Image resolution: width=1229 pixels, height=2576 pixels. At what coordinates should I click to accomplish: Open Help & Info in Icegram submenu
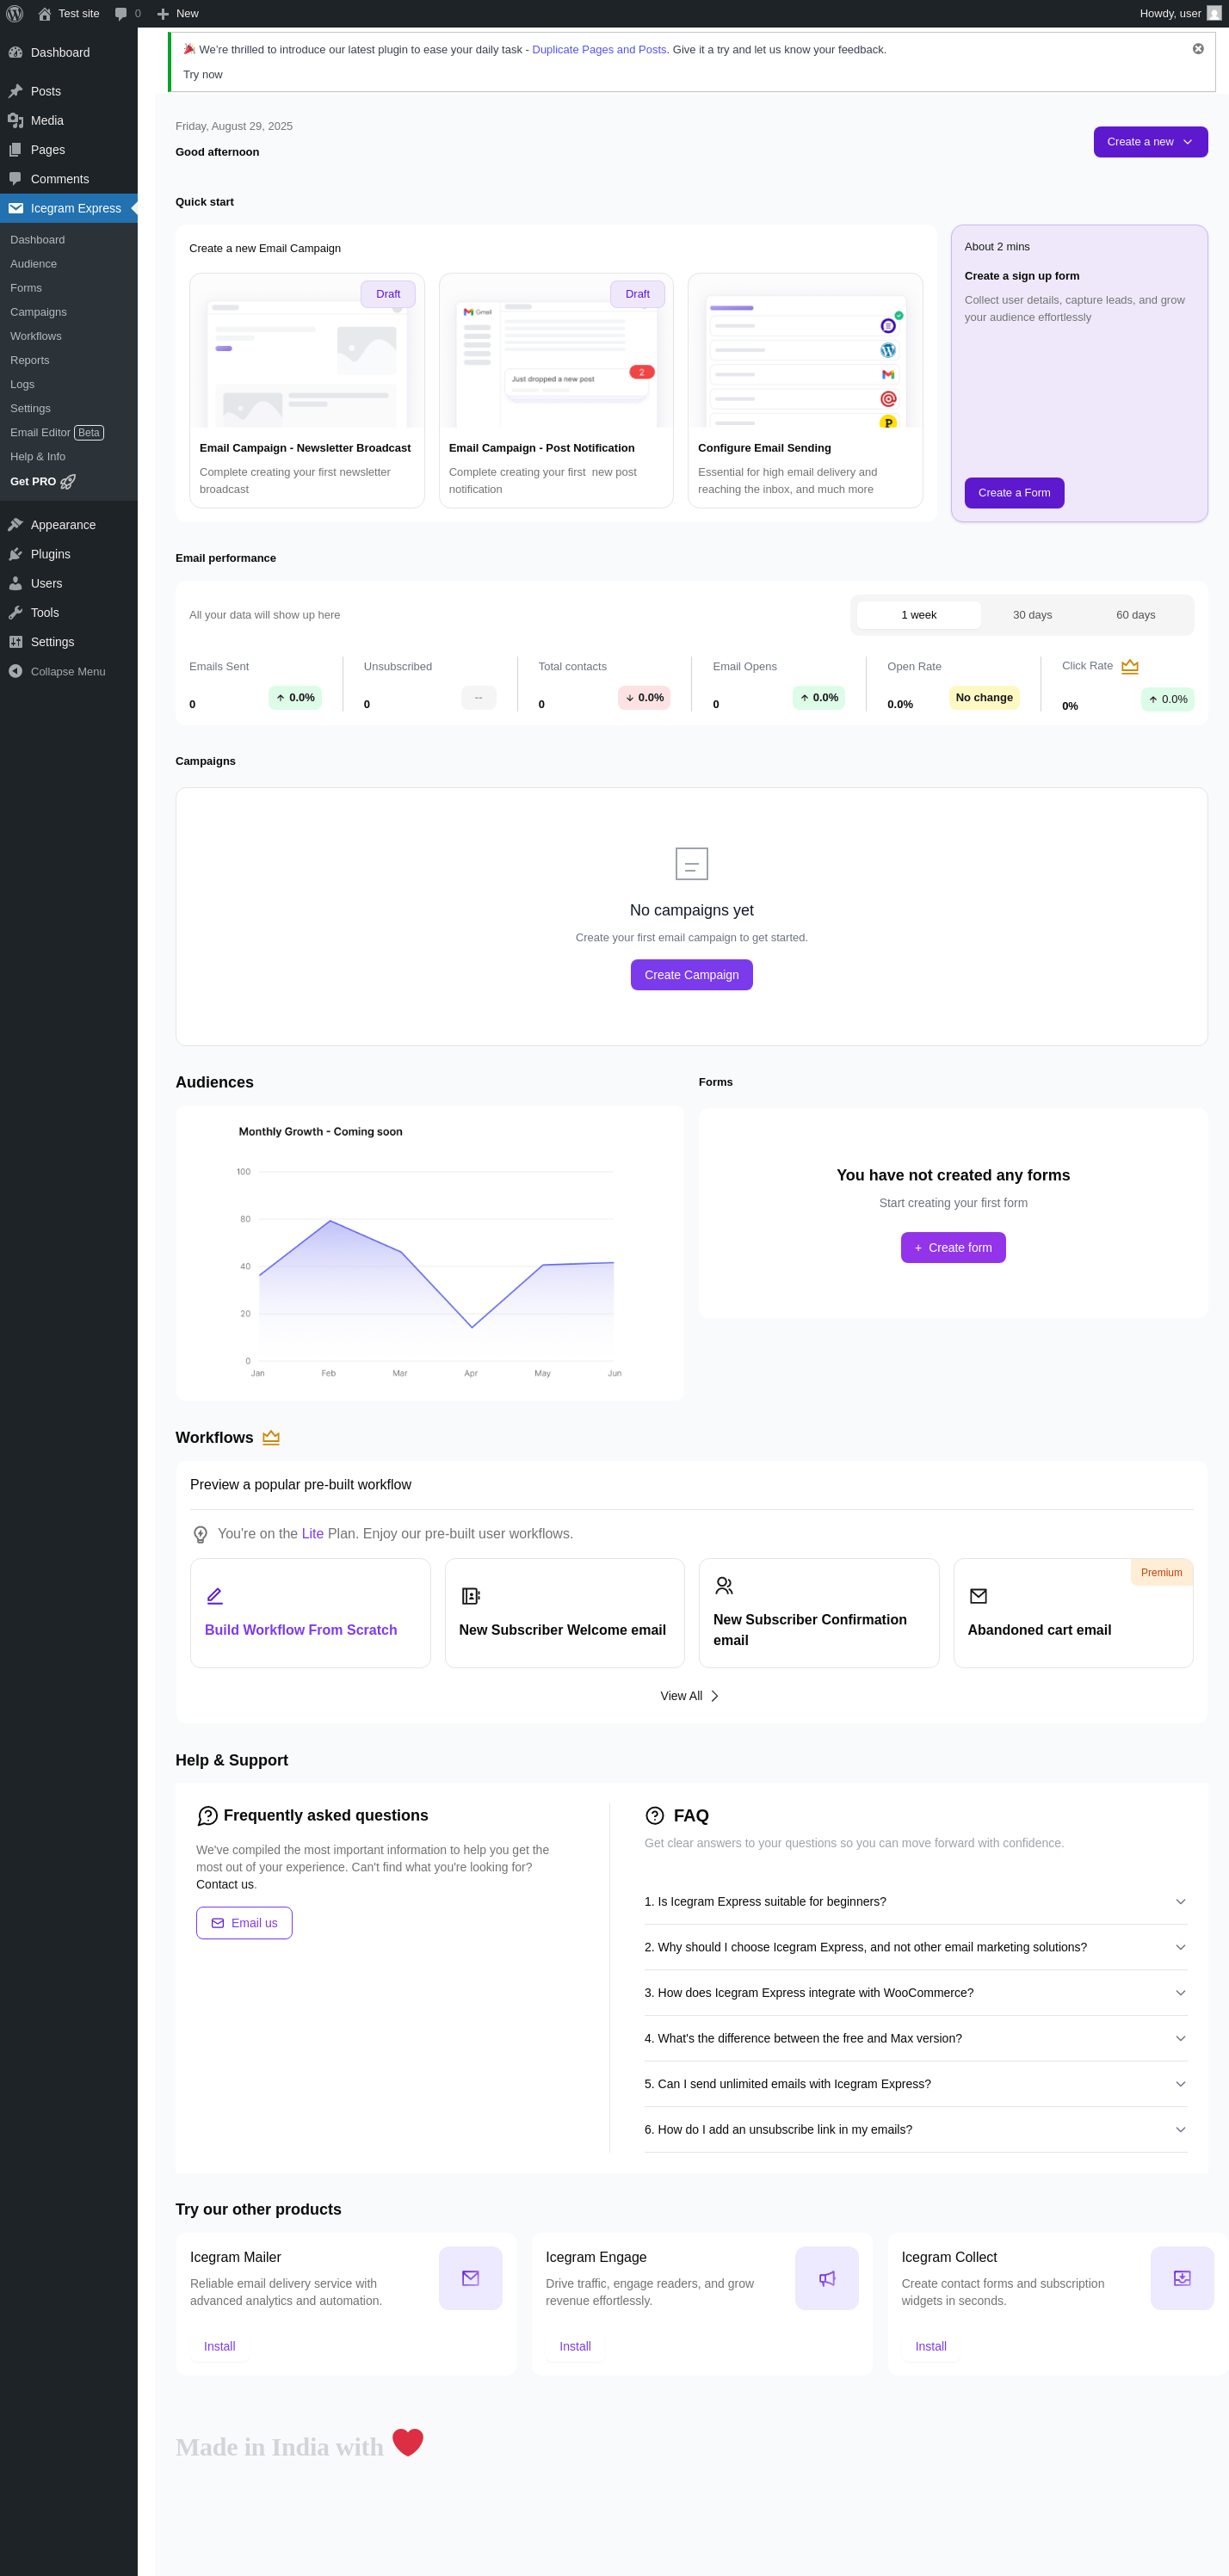coord(68,456)
